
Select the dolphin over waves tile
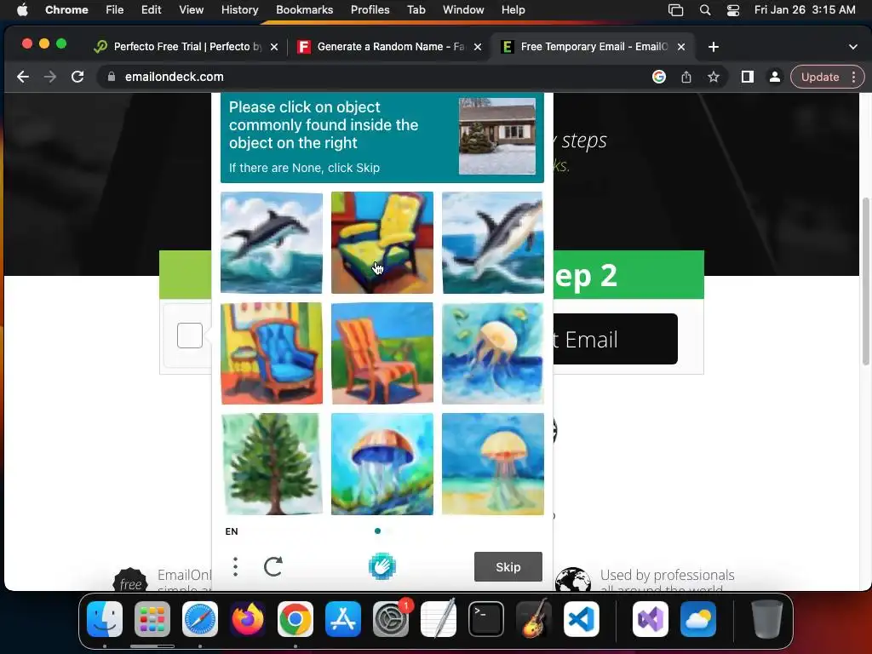[x=272, y=243]
